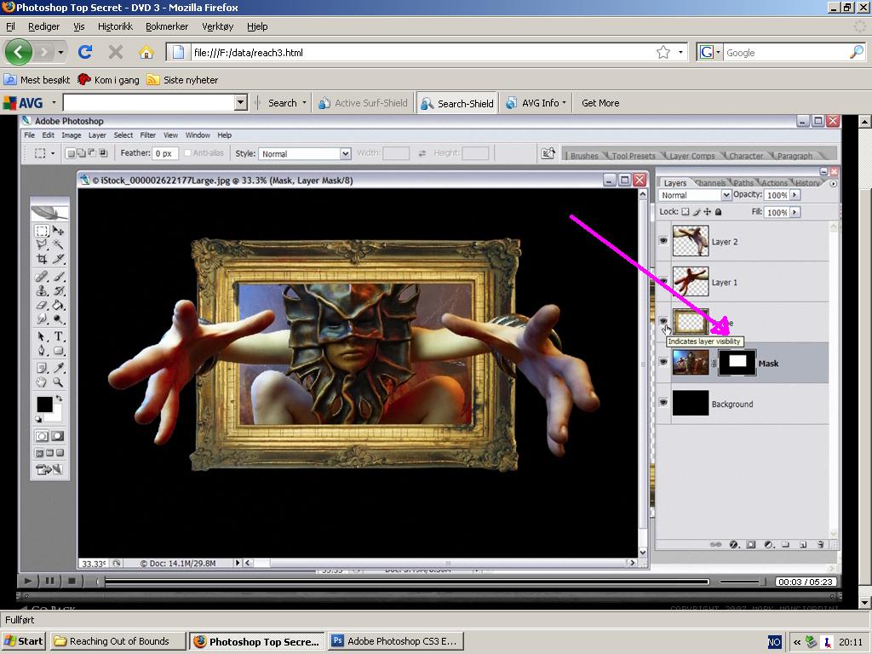This screenshot has height=654, width=872.
Task: Hide the Background layer eye icon
Action: tap(663, 402)
